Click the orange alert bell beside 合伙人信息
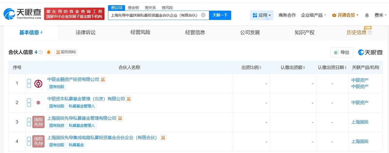Image resolution: width=389 pixels, height=153 pixels. (49, 52)
